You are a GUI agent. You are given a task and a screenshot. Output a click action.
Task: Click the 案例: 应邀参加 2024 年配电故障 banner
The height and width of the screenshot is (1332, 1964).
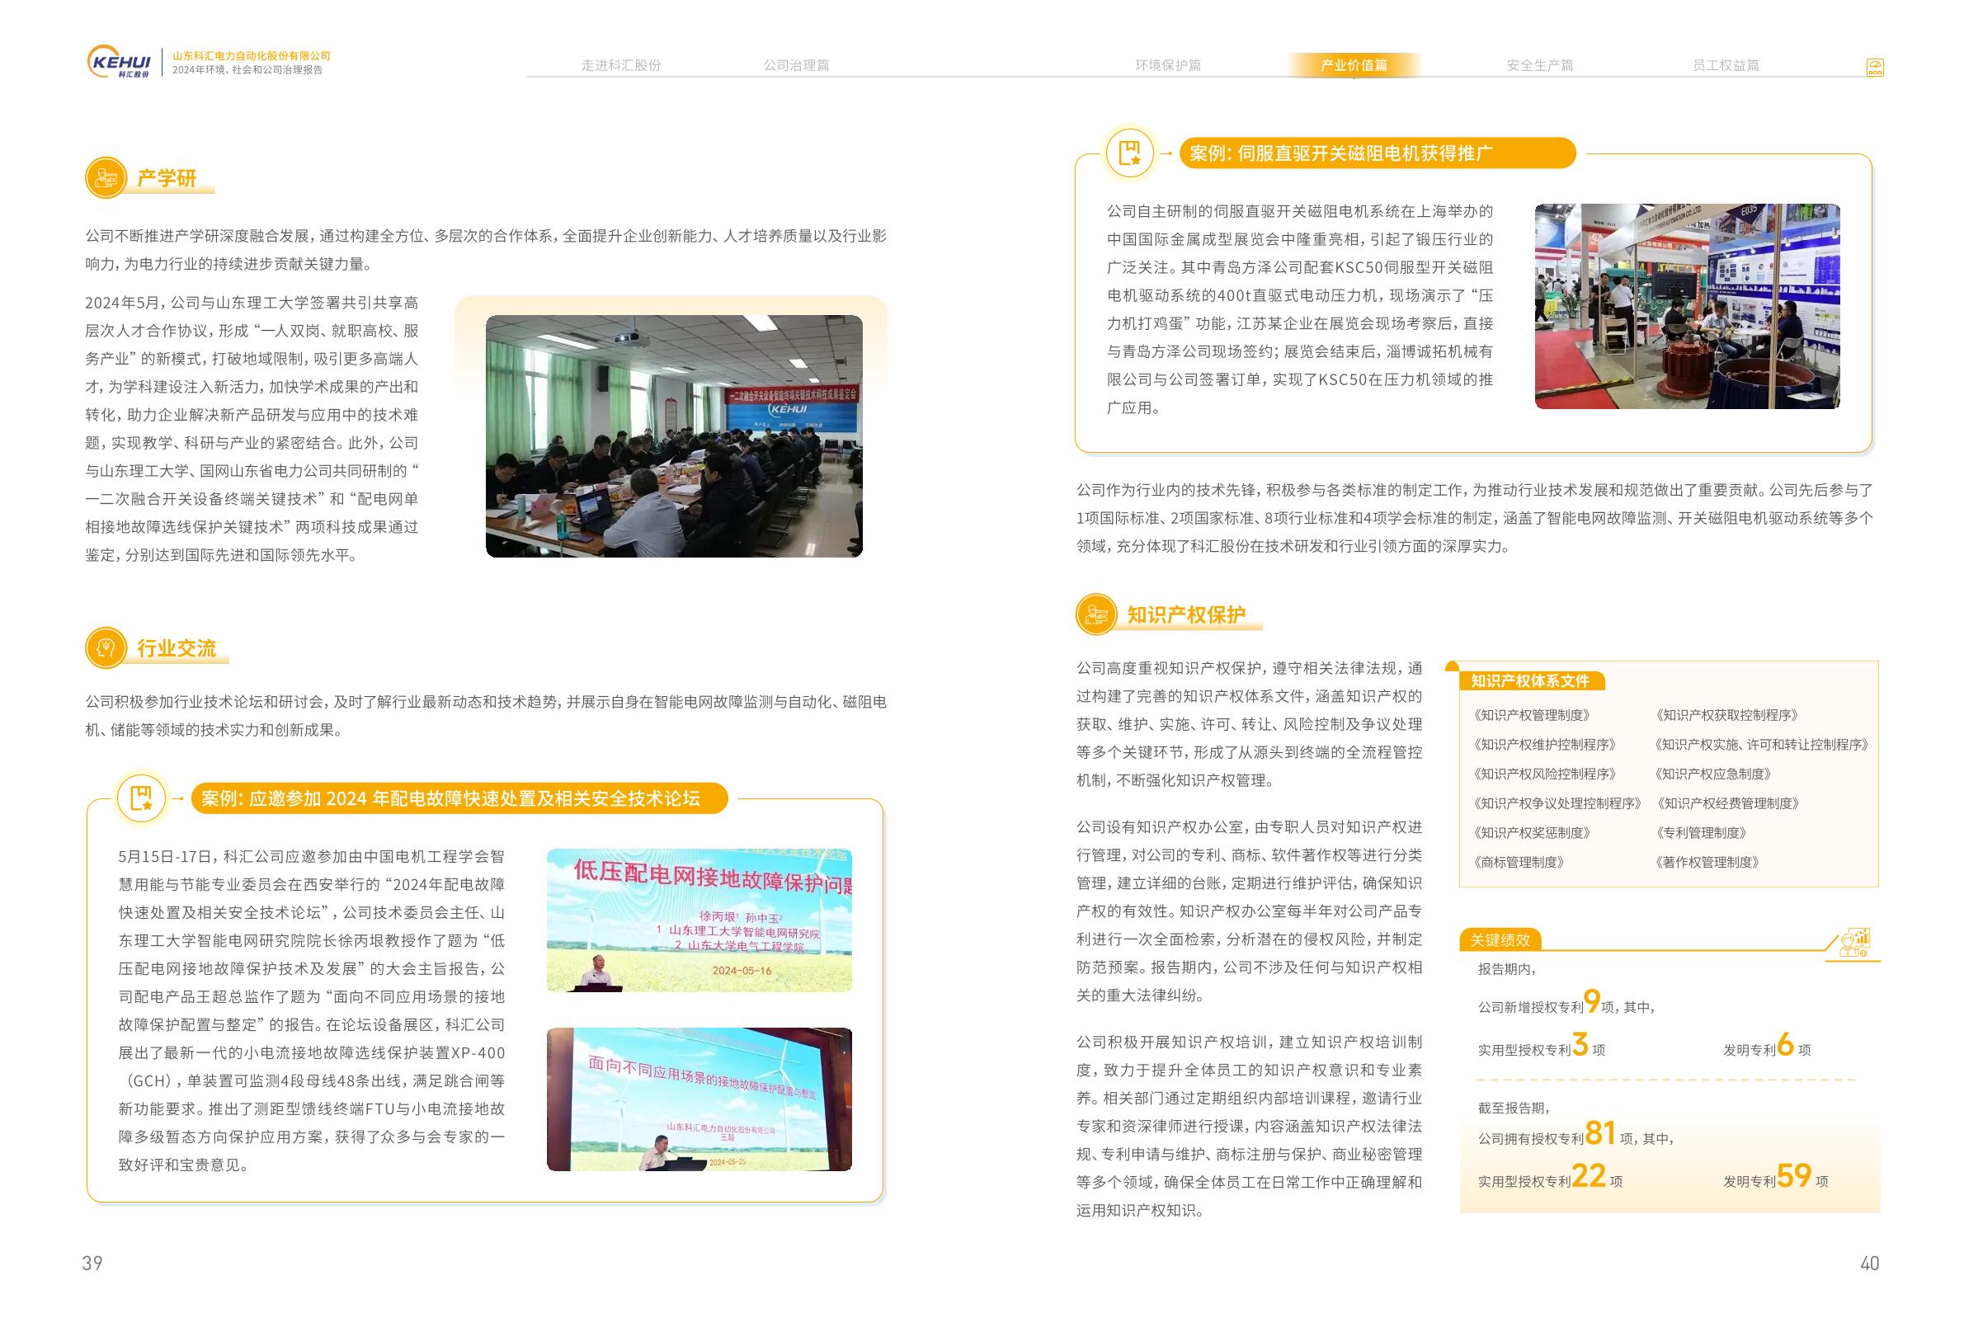pyautogui.click(x=459, y=798)
